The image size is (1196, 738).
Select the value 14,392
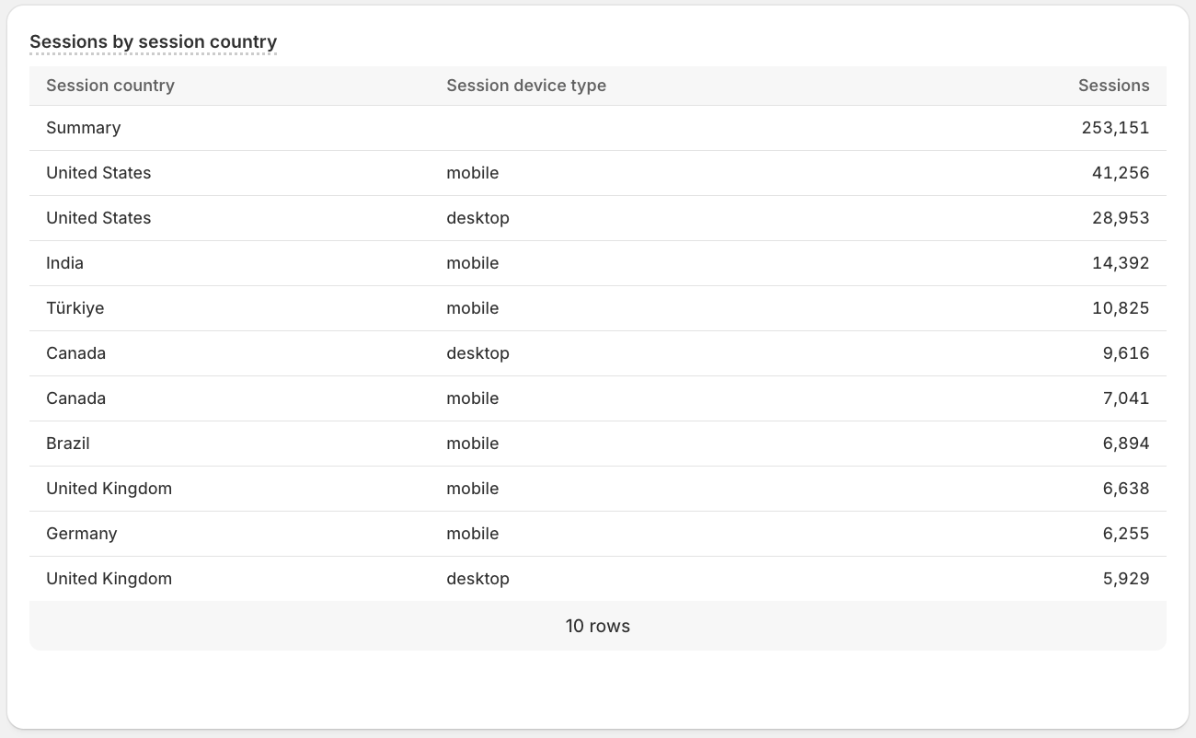pos(1121,263)
